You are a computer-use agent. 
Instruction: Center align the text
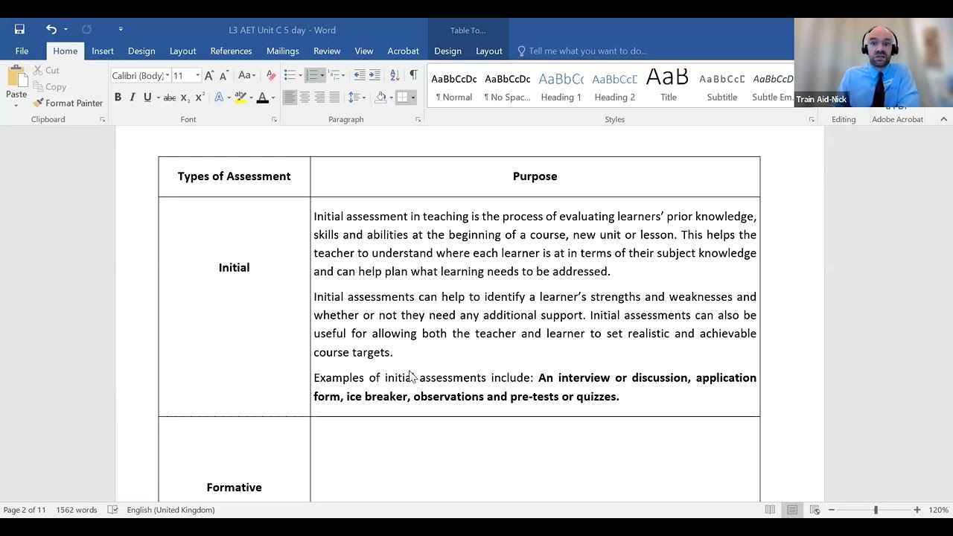click(305, 98)
